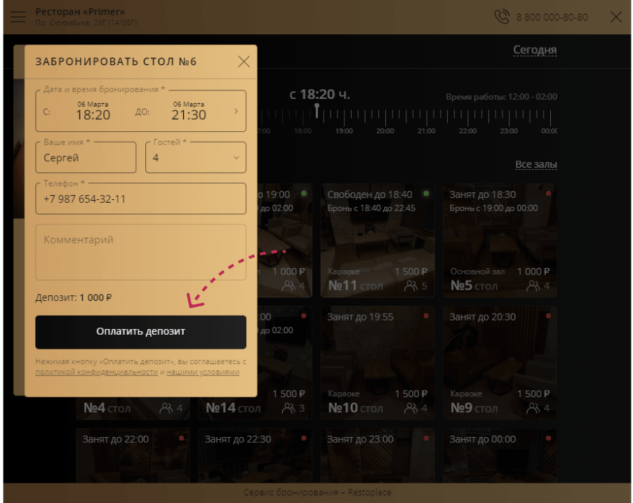The image size is (633, 503).
Task: Click the guests icon on table №11
Action: [x=411, y=286]
